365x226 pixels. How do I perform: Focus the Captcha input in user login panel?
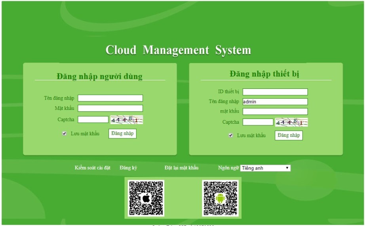click(x=93, y=119)
